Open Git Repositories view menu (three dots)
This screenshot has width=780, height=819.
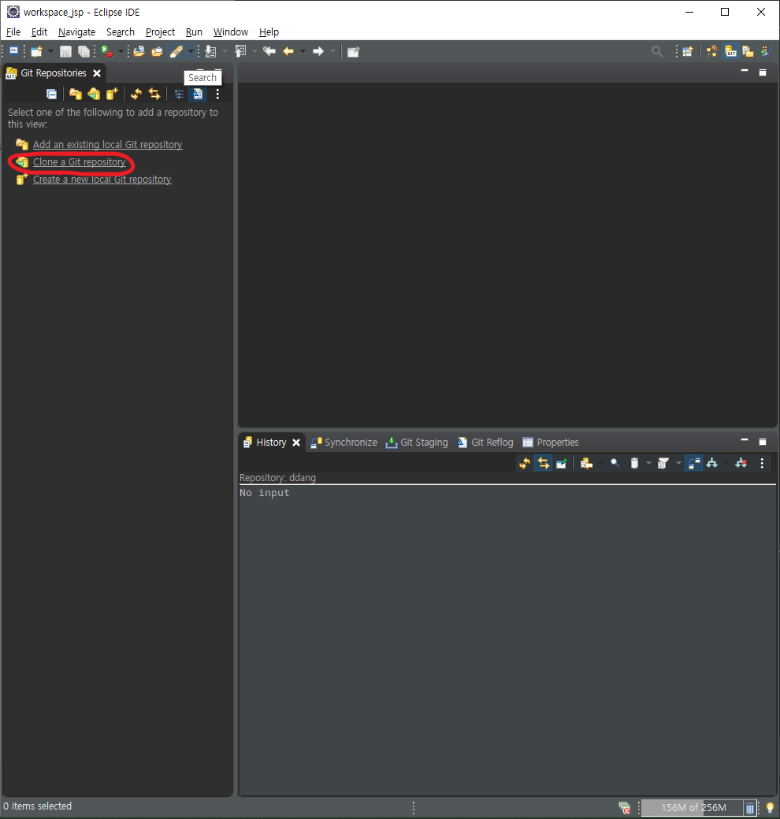[x=217, y=94]
